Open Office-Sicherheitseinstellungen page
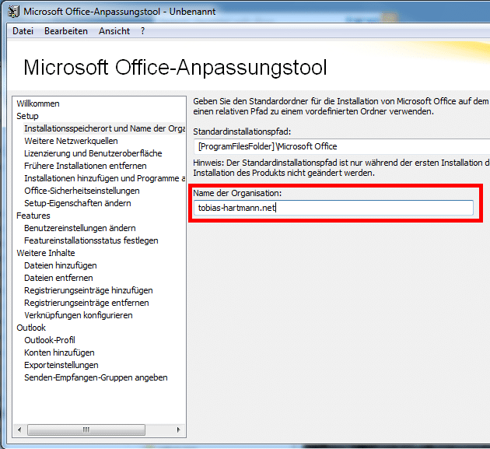The image size is (490, 449). (82, 191)
